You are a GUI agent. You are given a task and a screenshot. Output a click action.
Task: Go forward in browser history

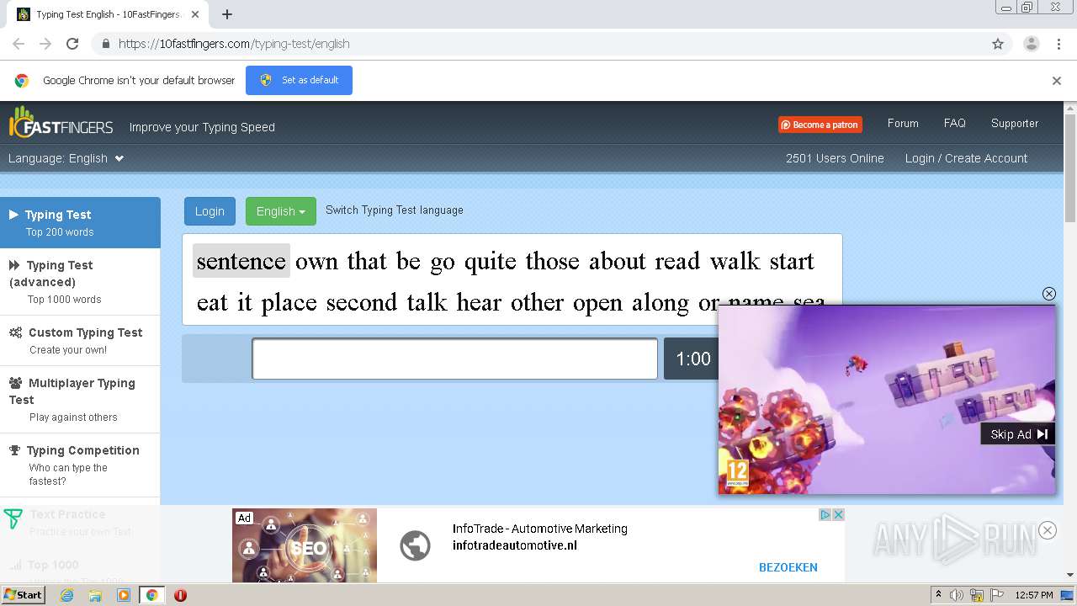(x=45, y=44)
